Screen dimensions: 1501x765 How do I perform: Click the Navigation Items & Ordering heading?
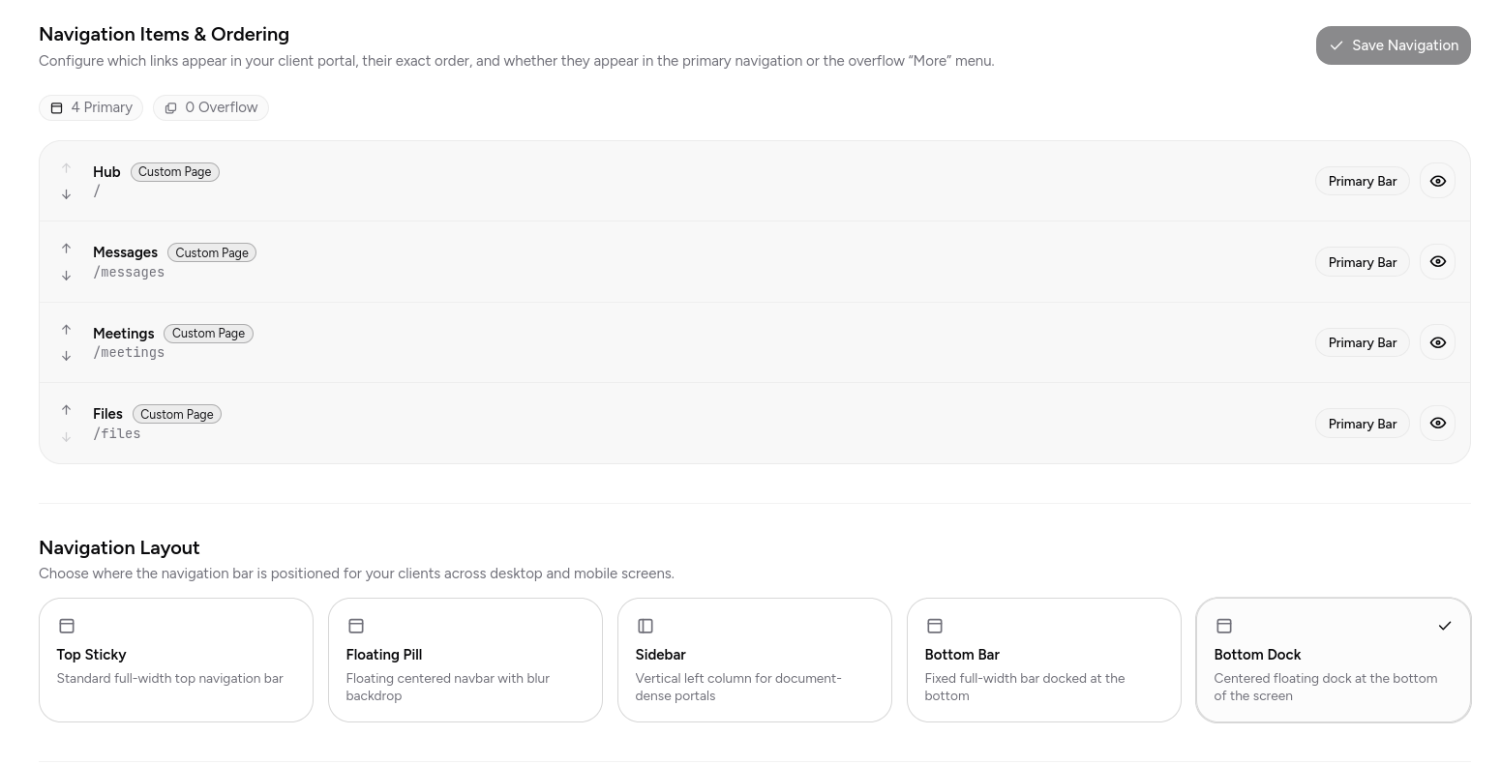pos(164,34)
